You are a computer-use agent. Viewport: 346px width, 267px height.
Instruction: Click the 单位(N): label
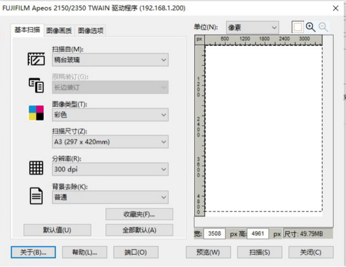[x=206, y=27]
